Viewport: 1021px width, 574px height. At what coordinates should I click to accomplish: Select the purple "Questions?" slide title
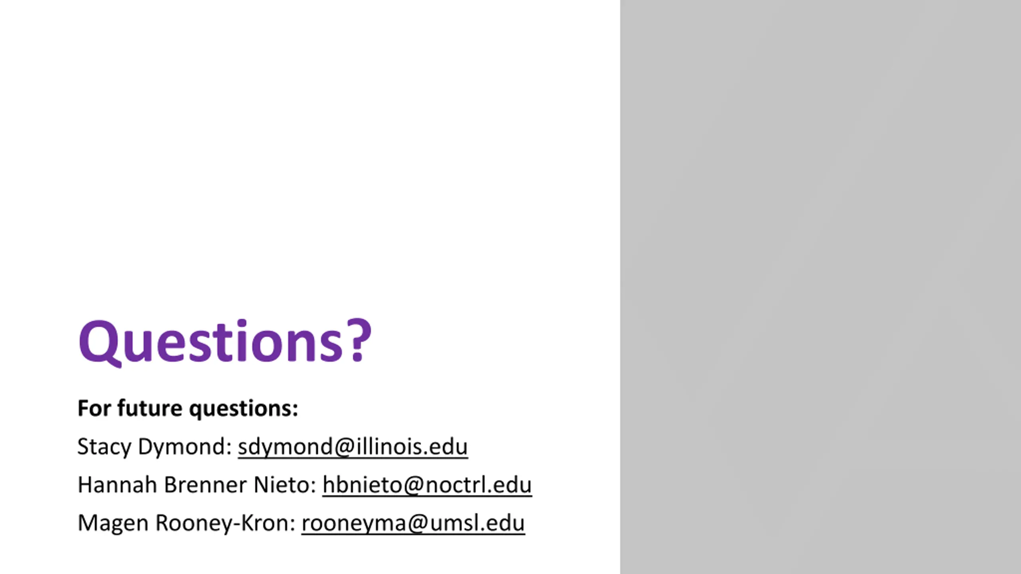pos(225,342)
